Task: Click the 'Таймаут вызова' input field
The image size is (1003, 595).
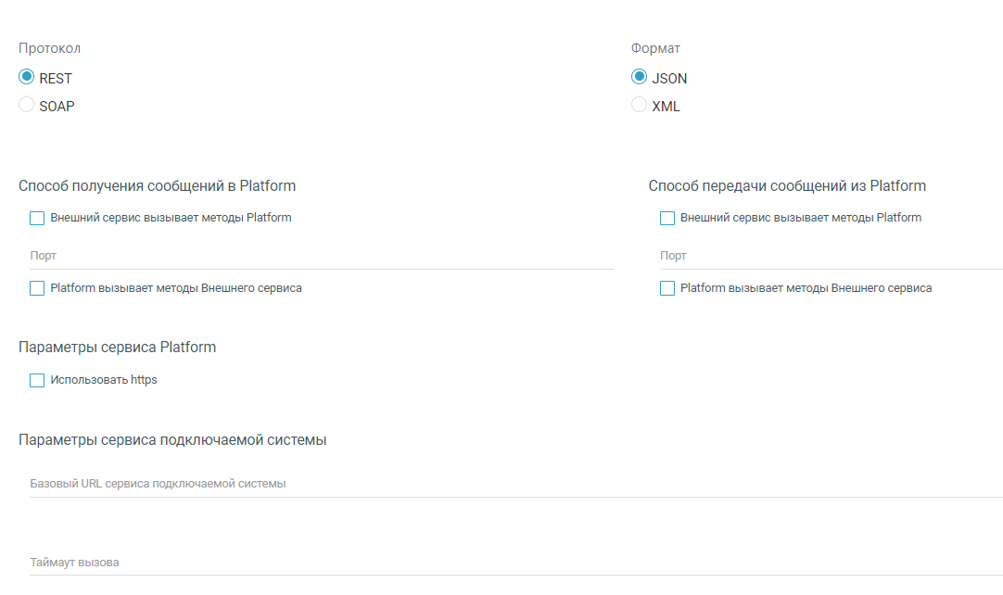Action: (515, 563)
